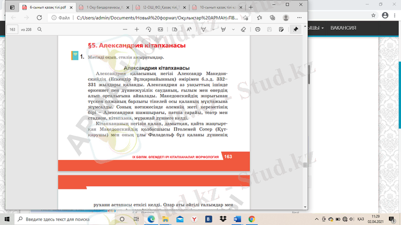Open the ВАКАНСИЯ link
Viewport: 401px width, 225px height.
pyautogui.click(x=343, y=28)
